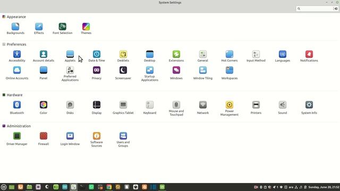This screenshot has width=340, height=191.
Task: Open Preferred Applications
Action: [x=70, y=74]
